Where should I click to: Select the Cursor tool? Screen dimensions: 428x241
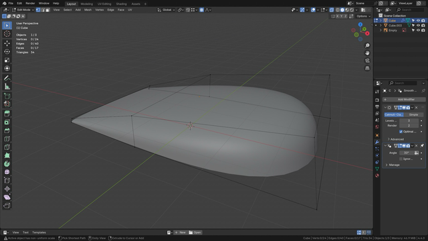[7, 34]
